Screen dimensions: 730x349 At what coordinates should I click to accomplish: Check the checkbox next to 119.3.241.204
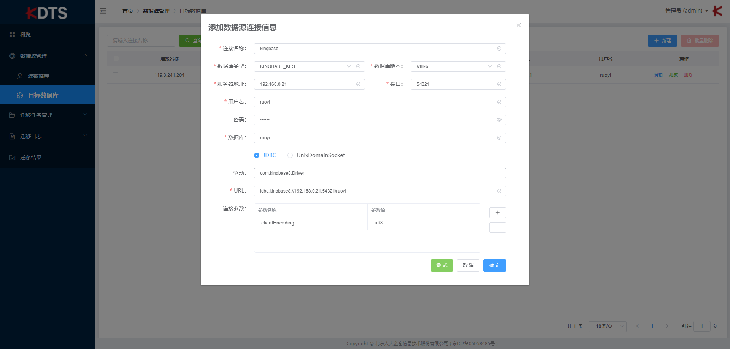tap(116, 75)
